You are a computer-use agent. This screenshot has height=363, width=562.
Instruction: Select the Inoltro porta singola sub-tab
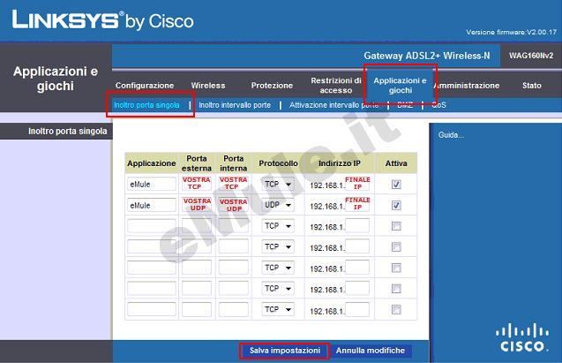point(146,105)
